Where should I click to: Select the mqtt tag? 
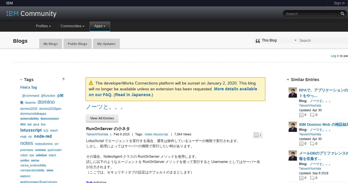pyautogui.click(x=23, y=137)
